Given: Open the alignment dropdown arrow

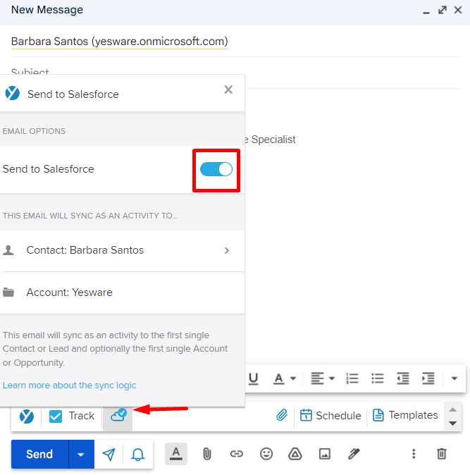Looking at the screenshot, I should [x=332, y=378].
